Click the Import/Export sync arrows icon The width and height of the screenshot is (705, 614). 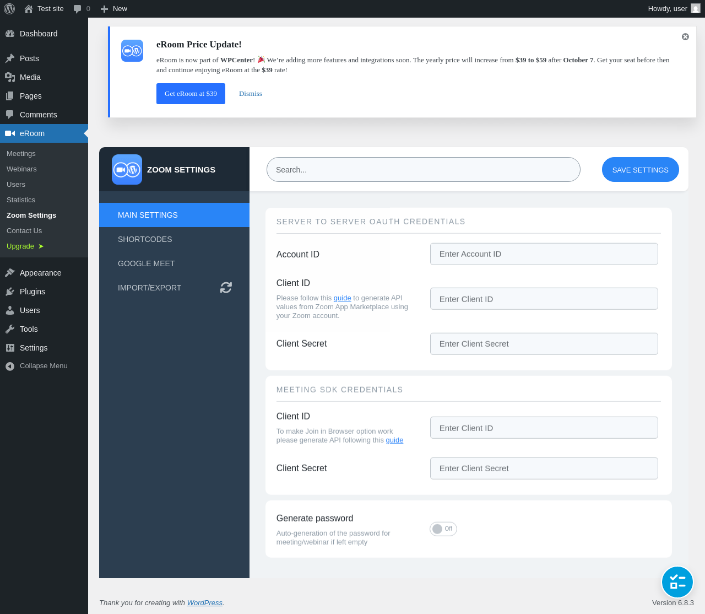(226, 287)
